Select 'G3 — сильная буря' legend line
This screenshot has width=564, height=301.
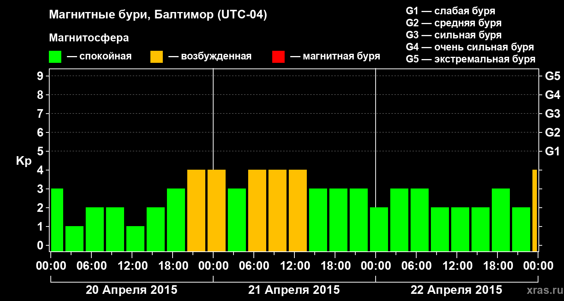point(453,35)
